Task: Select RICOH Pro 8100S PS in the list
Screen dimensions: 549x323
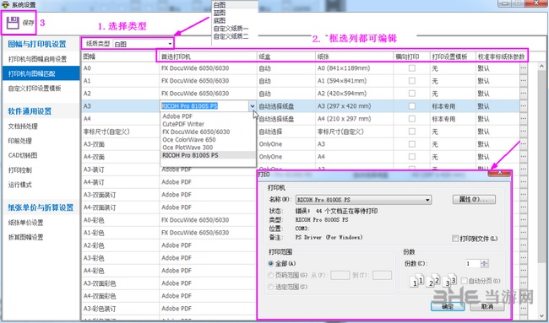Action: tap(190, 155)
